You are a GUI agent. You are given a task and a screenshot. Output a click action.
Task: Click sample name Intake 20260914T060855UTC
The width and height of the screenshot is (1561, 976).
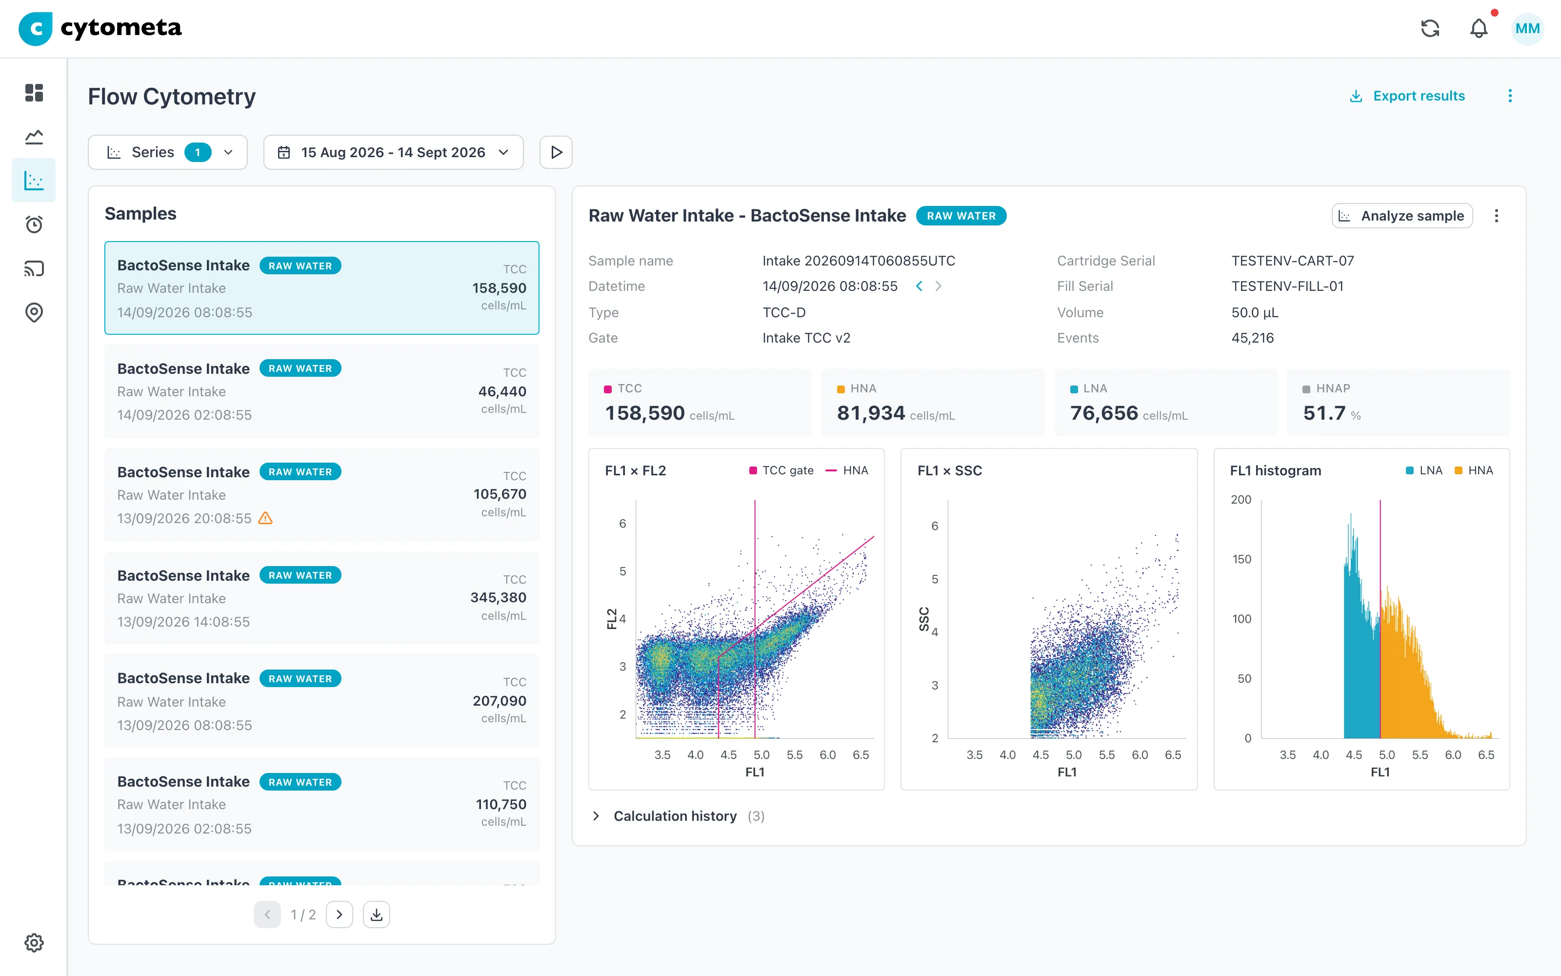pos(859,261)
